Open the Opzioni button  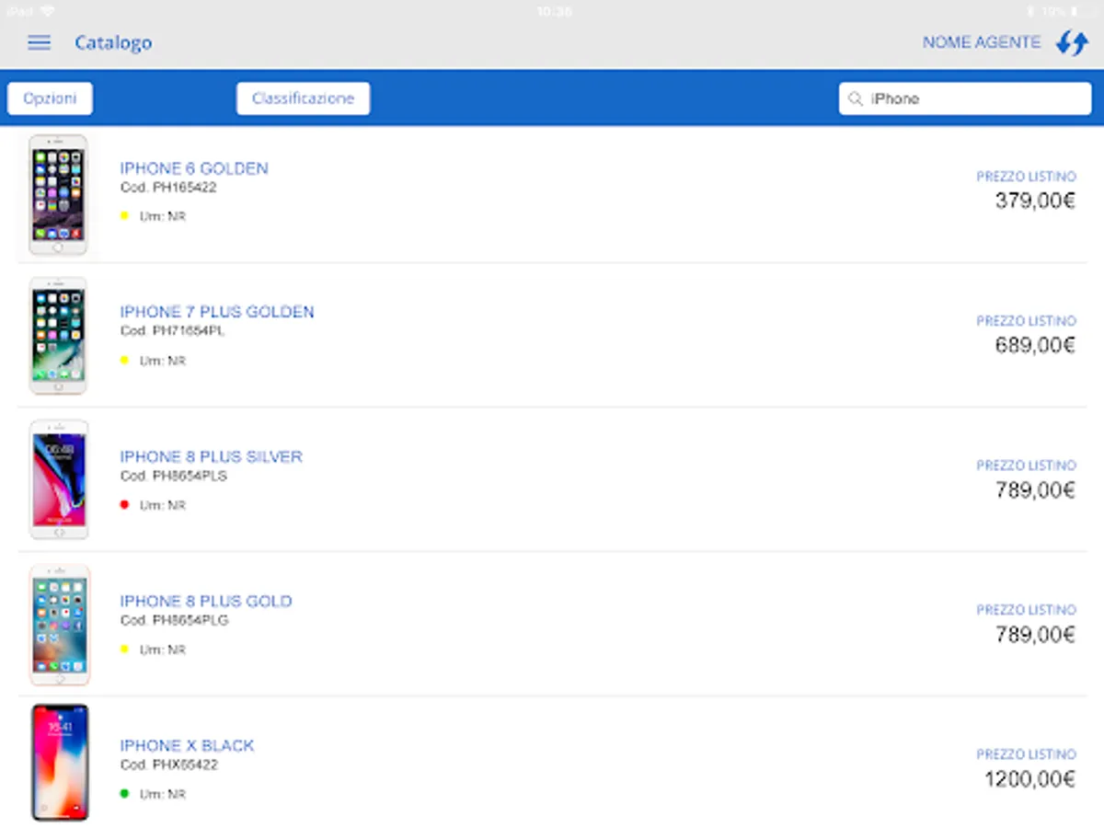(50, 98)
